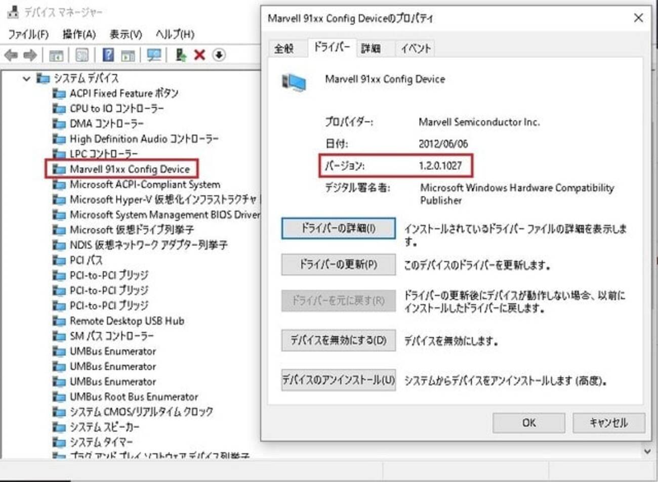Click the red X uninstall device toolbar icon
The height and width of the screenshot is (482, 658).
[199, 55]
